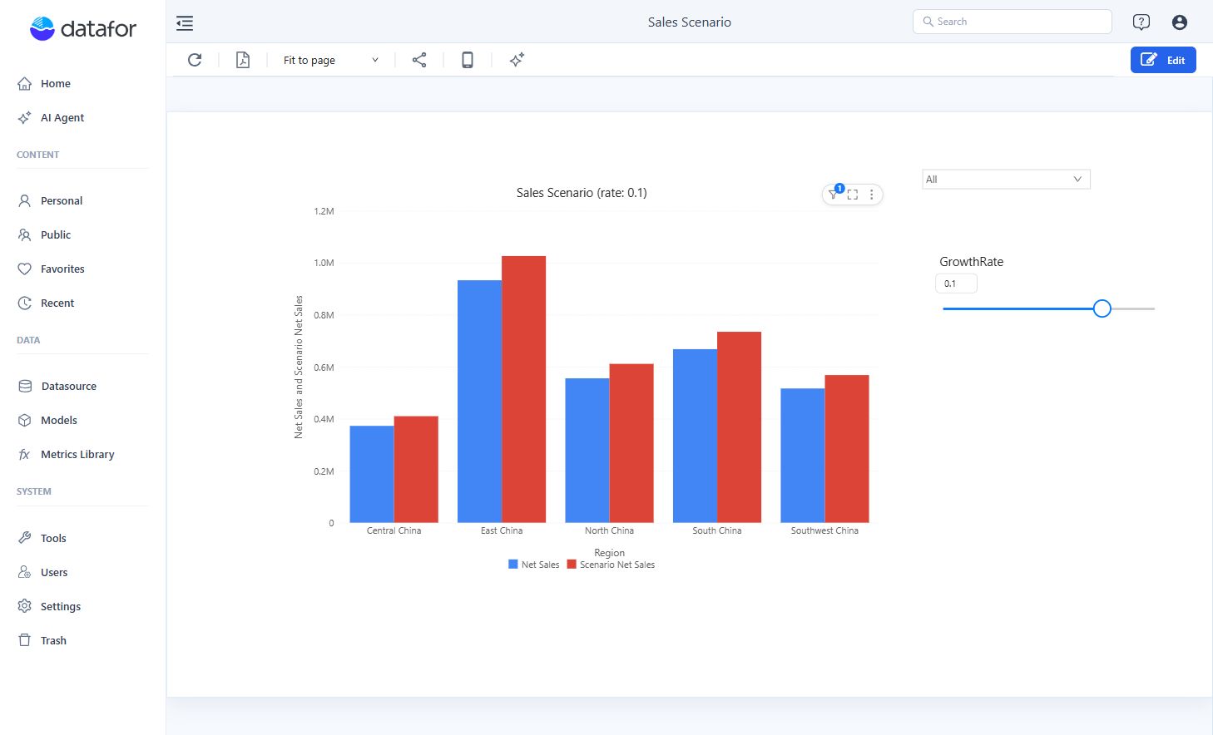Open the All filter dropdown
Viewport: 1213px width, 735px height.
1006,179
